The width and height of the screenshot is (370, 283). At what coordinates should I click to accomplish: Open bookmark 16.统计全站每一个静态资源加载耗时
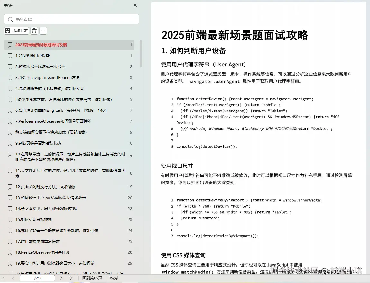tap(69, 230)
